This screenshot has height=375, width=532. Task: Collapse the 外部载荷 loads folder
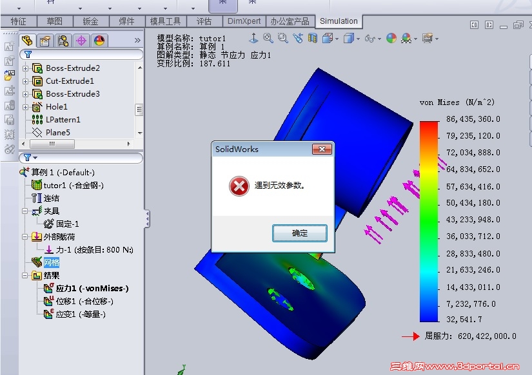click(25, 236)
